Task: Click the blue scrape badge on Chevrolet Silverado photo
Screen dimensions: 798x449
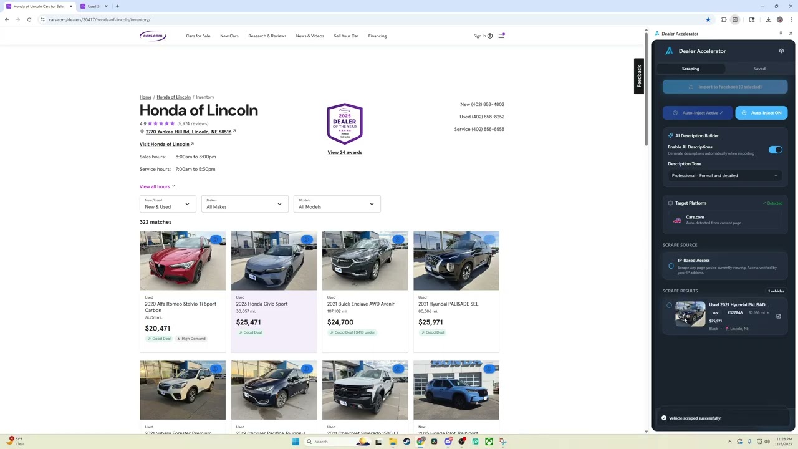Action: coord(398,369)
